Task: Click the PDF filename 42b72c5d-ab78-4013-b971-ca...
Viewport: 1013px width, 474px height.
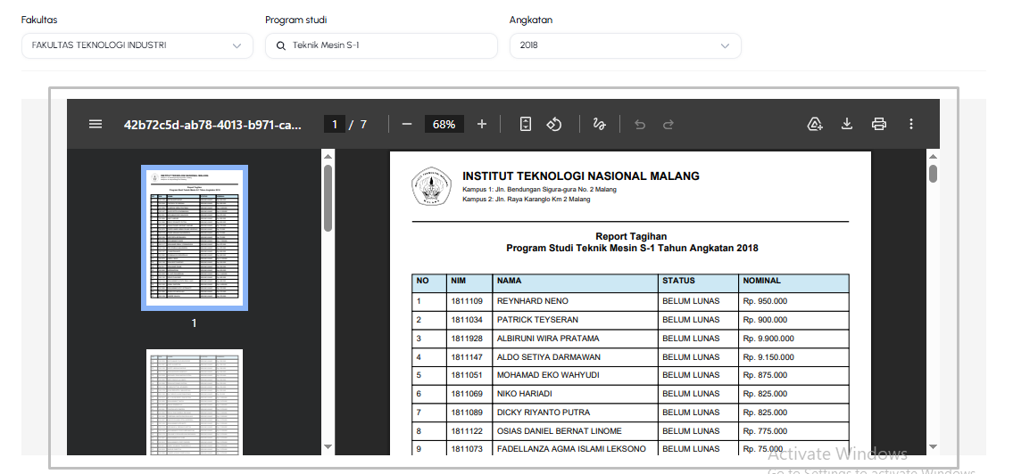Action: (x=212, y=125)
